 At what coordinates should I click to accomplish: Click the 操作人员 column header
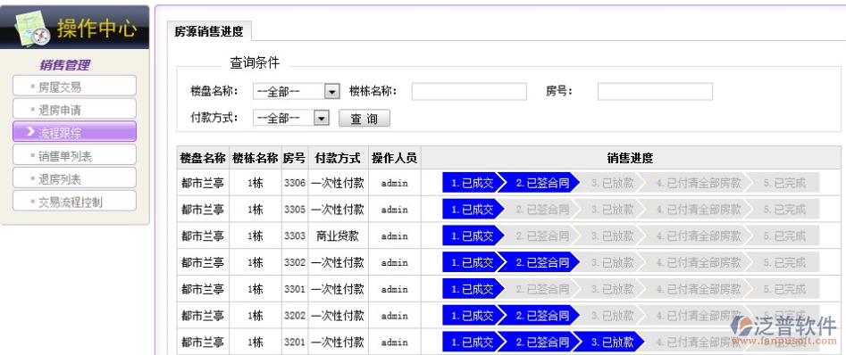pyautogui.click(x=394, y=158)
